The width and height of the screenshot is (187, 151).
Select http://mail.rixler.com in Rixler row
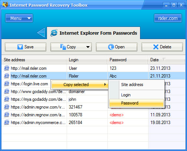point(29,76)
